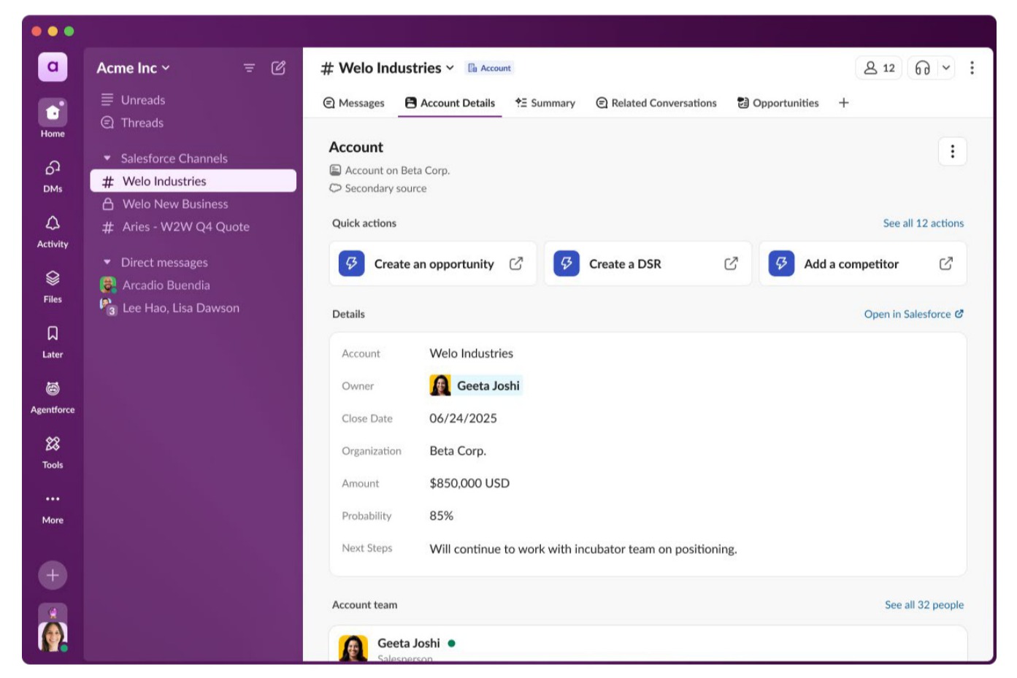
Task: Open the Files section
Action: [x=52, y=284]
